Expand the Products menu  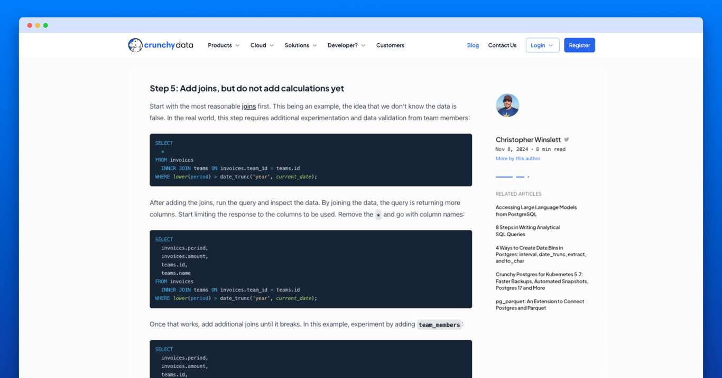224,45
